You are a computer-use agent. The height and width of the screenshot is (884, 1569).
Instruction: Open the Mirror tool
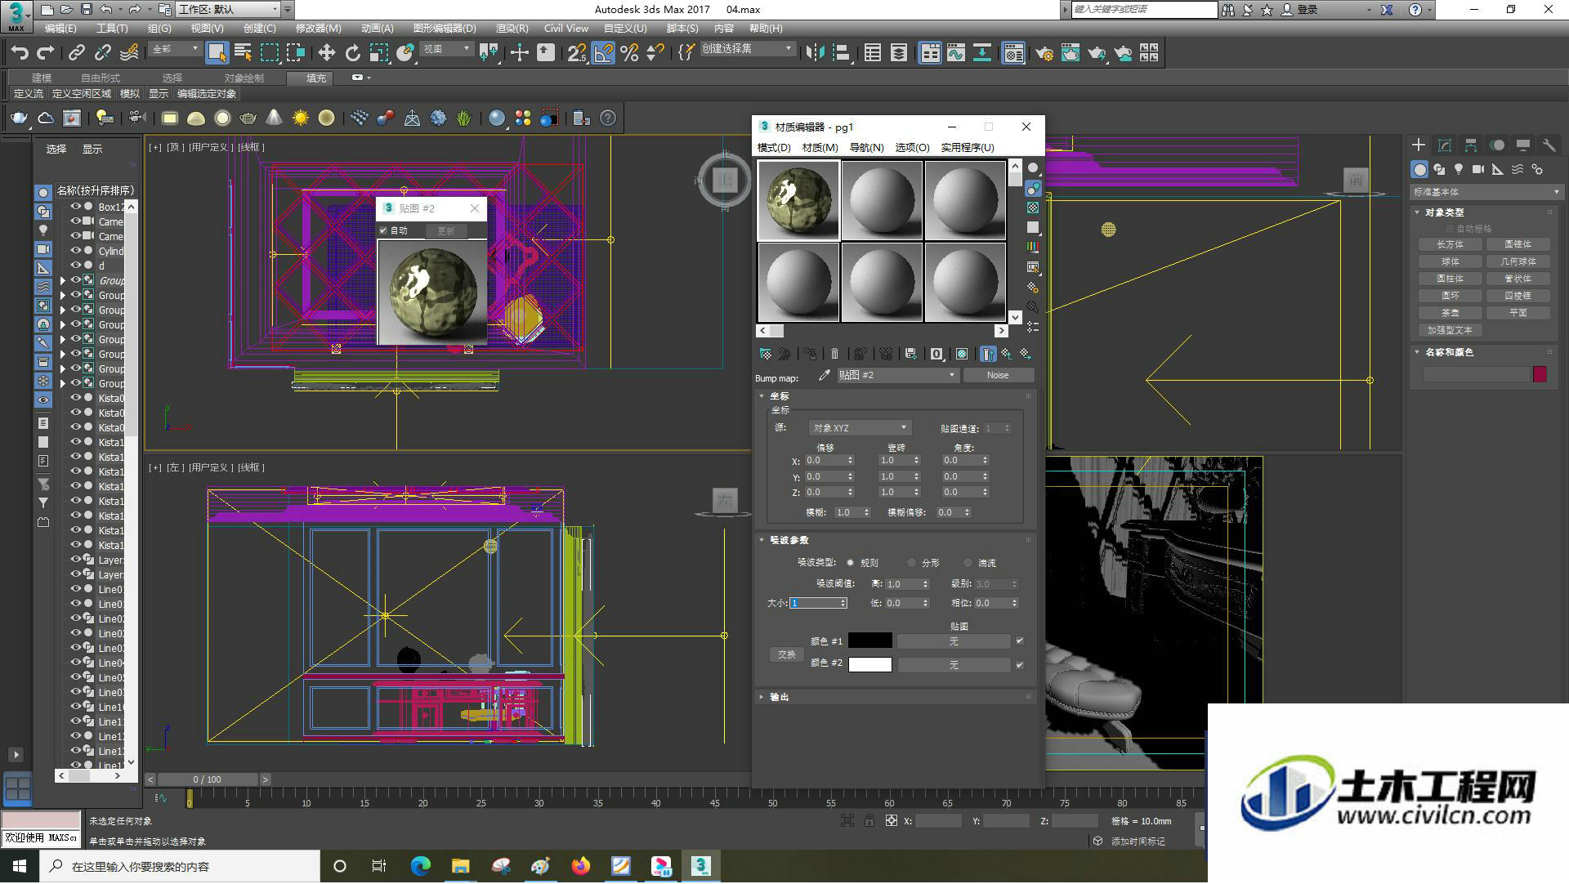[815, 53]
